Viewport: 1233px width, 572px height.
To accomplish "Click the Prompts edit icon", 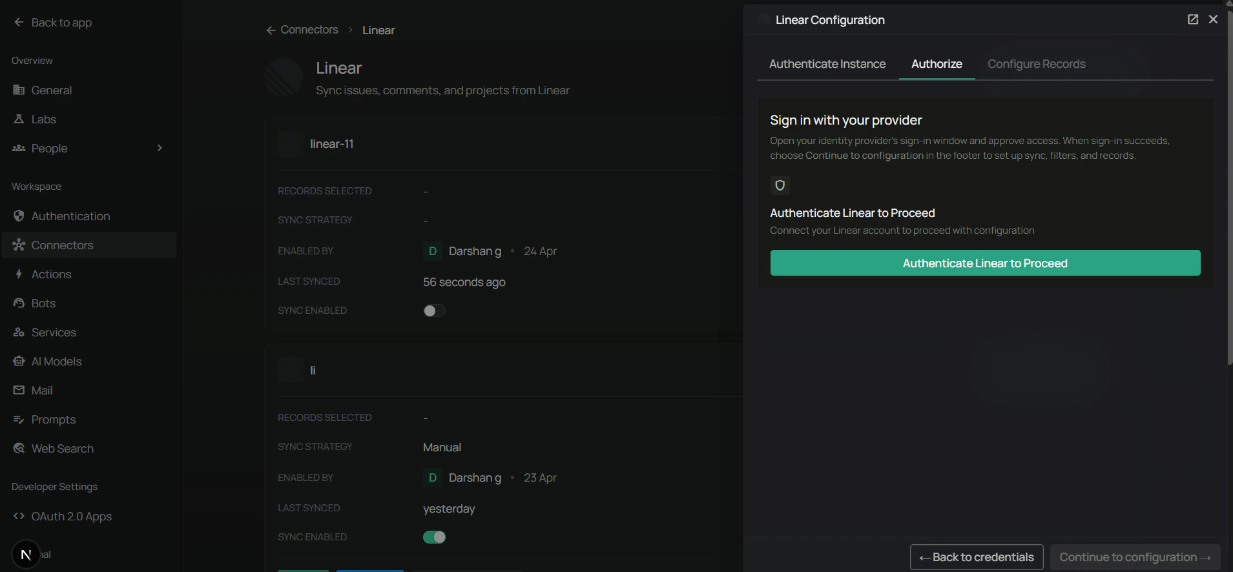I will tap(19, 419).
